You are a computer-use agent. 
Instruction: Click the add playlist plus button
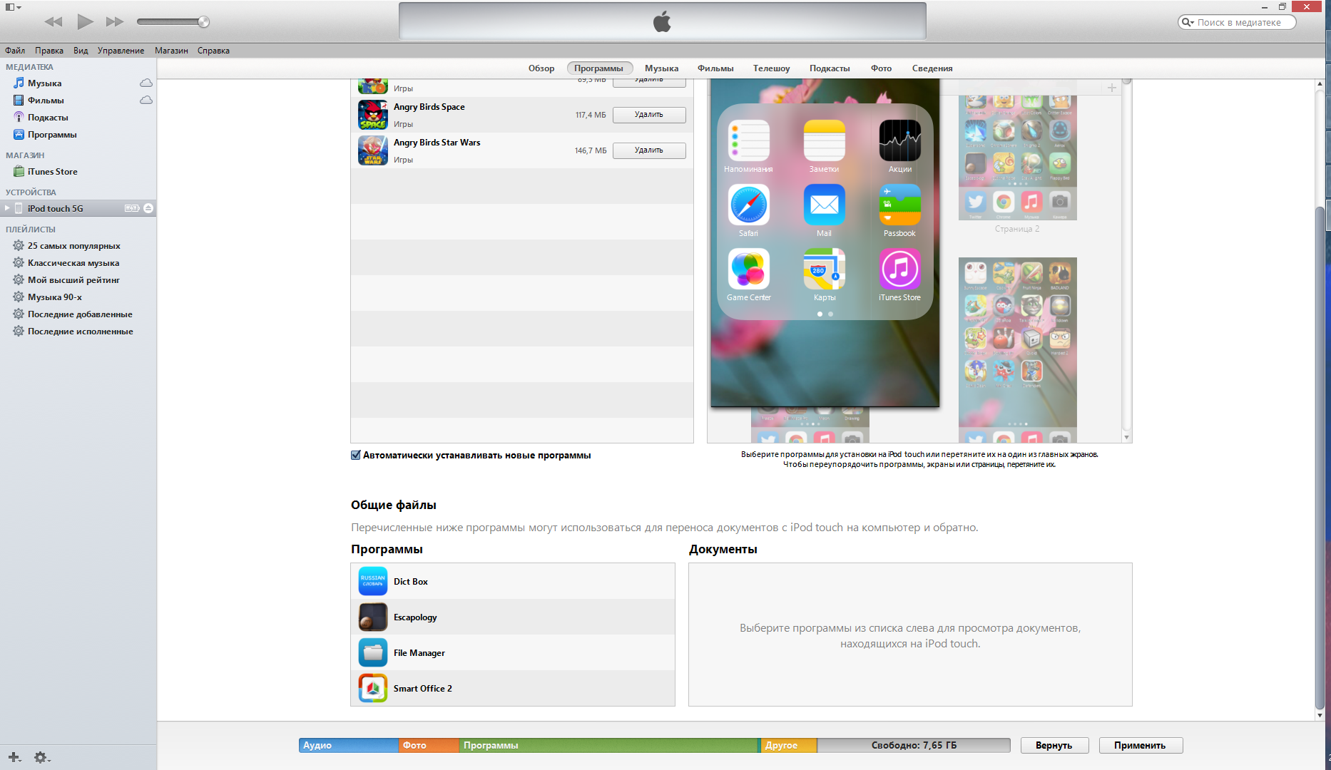(14, 757)
